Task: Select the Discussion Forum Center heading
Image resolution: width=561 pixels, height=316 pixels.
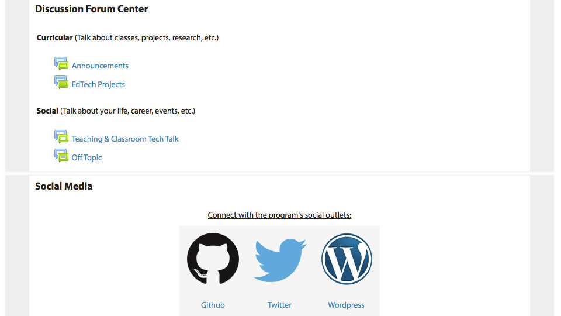Action: click(91, 9)
